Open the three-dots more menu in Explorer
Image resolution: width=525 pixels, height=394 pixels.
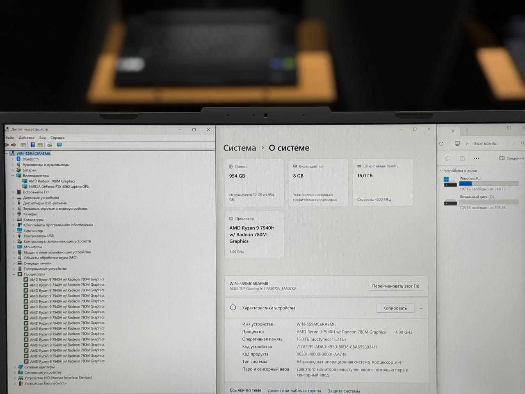[x=476, y=158]
